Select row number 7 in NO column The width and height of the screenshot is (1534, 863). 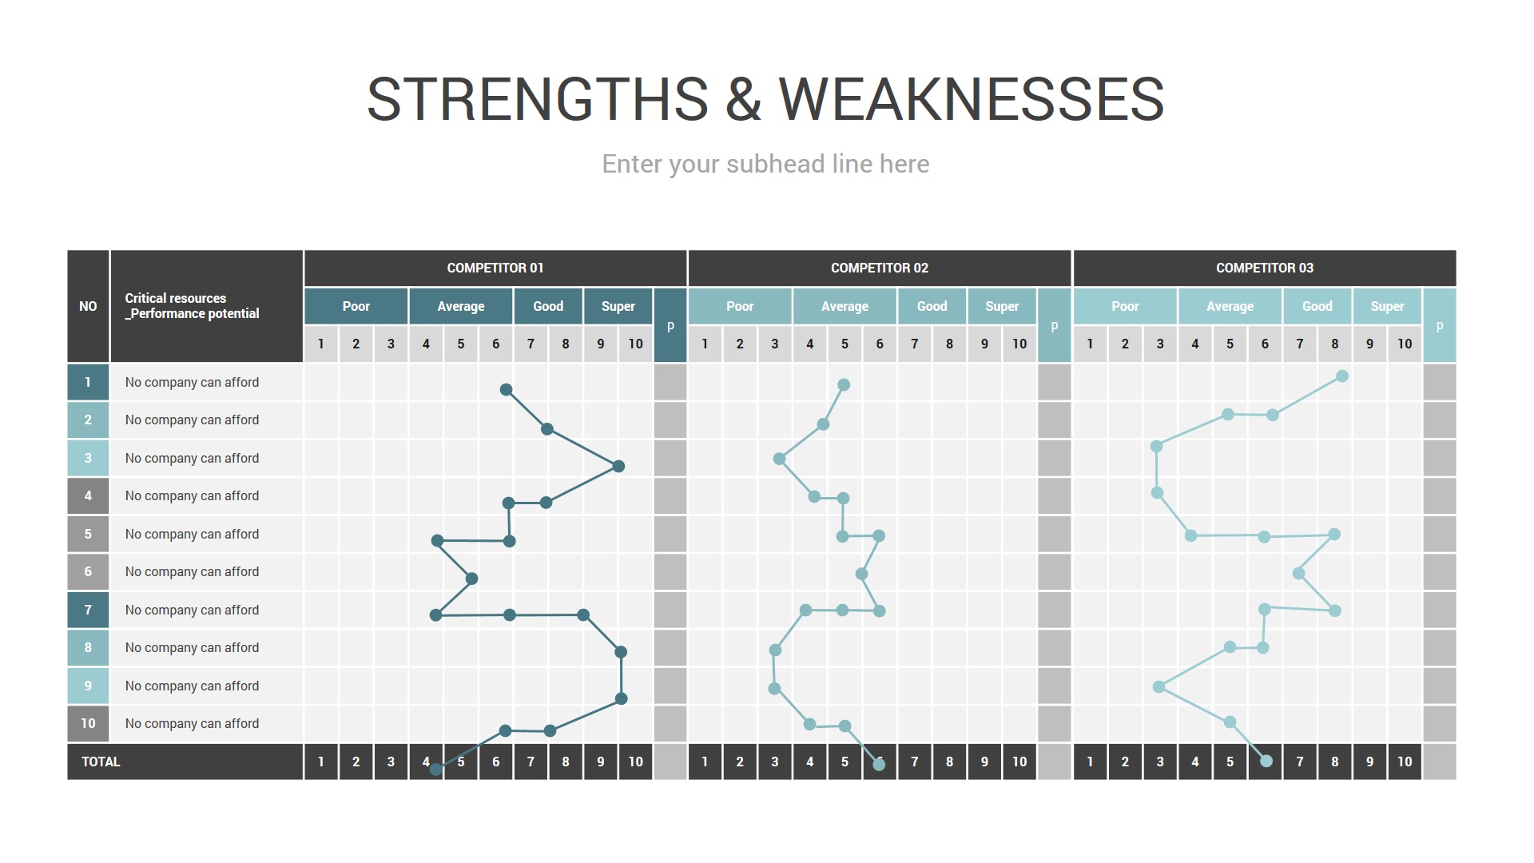coord(88,610)
